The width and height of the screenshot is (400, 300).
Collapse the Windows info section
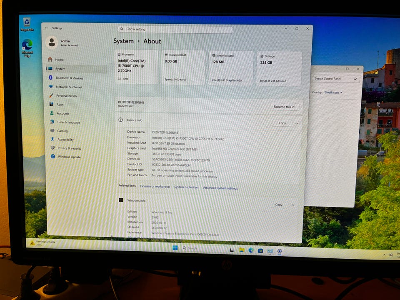(293, 205)
